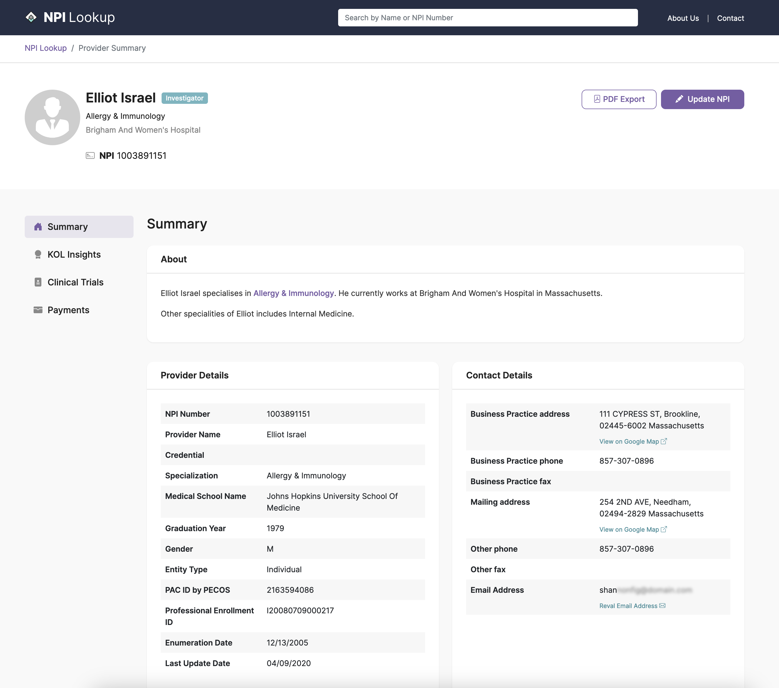The image size is (779, 688).
Task: Click inside the Search by Name field
Action: click(x=487, y=17)
